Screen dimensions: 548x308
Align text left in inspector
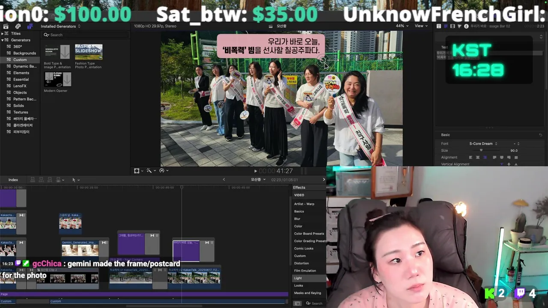click(471, 157)
